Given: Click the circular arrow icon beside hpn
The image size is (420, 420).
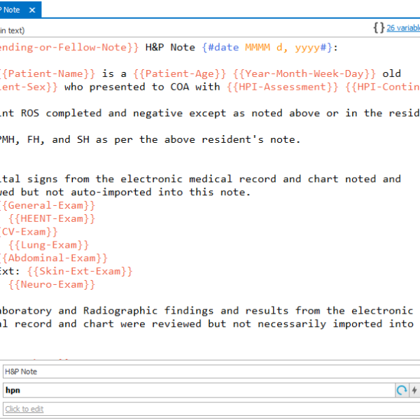Looking at the screenshot, I should 402,390.
